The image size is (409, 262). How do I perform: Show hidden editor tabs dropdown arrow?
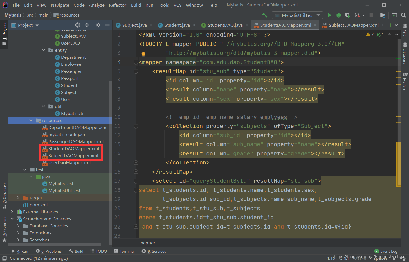click(x=396, y=25)
